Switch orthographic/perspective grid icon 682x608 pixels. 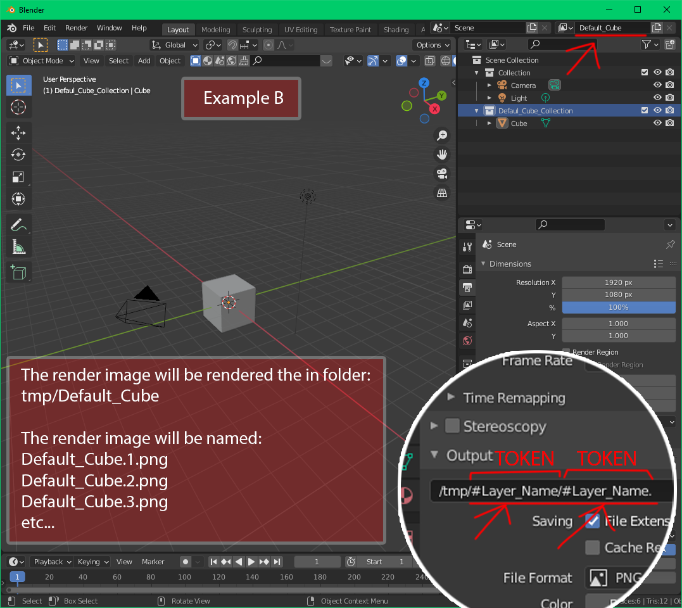pyautogui.click(x=442, y=193)
